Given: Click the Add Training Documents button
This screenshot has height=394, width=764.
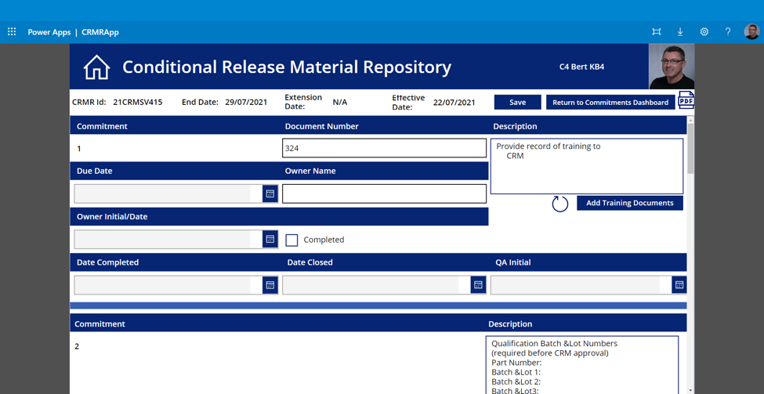Looking at the screenshot, I should tap(629, 203).
